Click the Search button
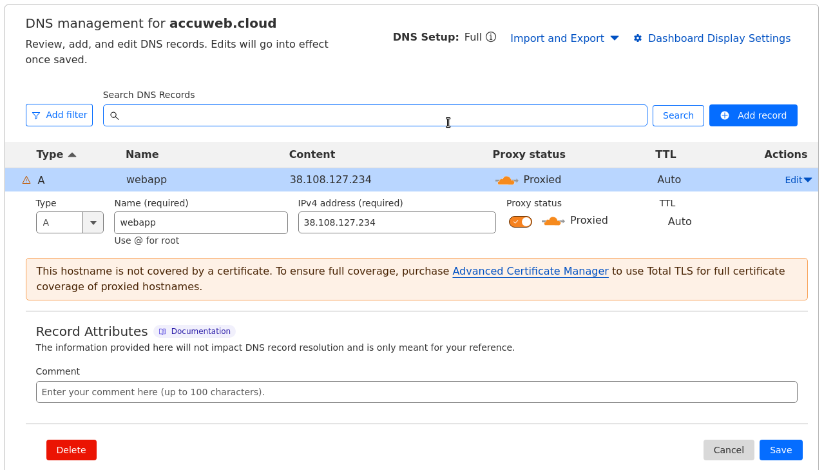824x470 pixels. tap(678, 115)
